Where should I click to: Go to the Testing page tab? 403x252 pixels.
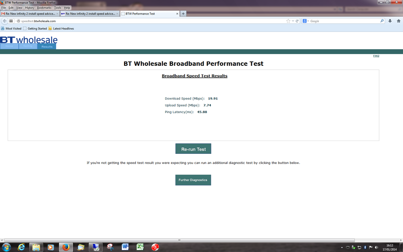[x=28, y=46]
